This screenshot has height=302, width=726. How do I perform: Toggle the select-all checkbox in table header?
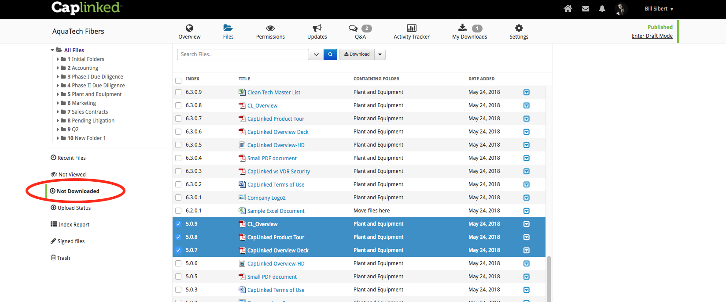(x=178, y=81)
